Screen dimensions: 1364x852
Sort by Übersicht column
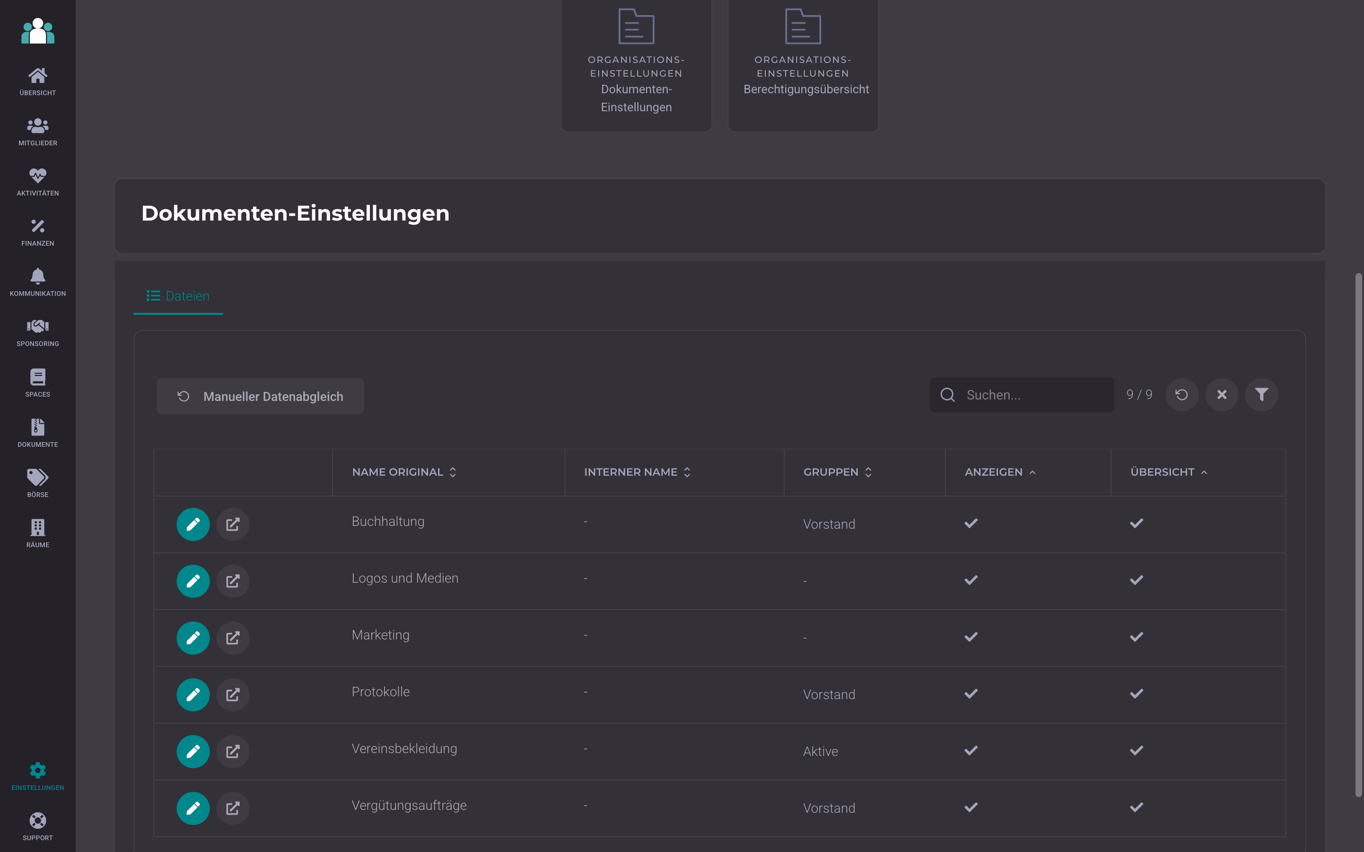[x=1168, y=472]
